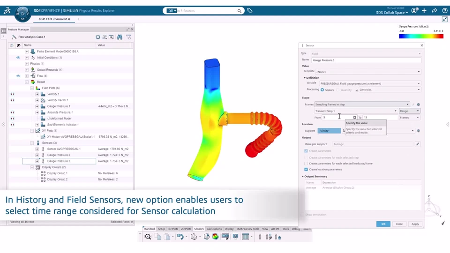Click the pencil edit icon for Value per support

[x=418, y=144]
